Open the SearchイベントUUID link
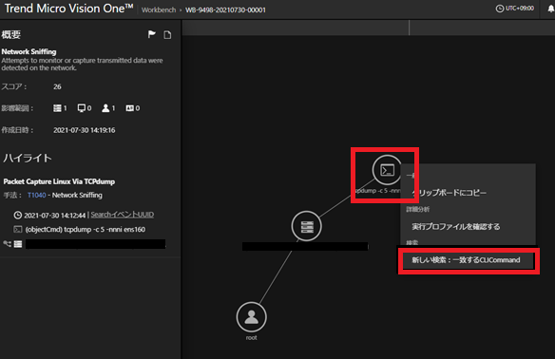The width and height of the screenshot is (555, 359). pos(122,215)
